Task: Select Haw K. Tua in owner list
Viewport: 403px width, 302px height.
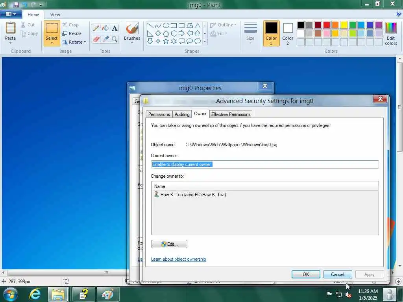Action: click(x=190, y=195)
